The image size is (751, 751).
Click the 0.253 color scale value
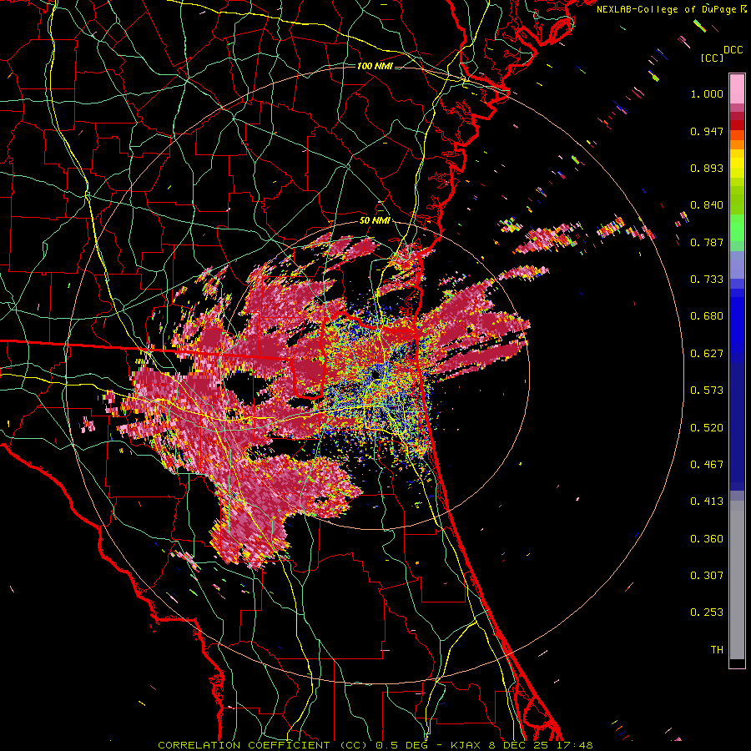click(x=707, y=612)
